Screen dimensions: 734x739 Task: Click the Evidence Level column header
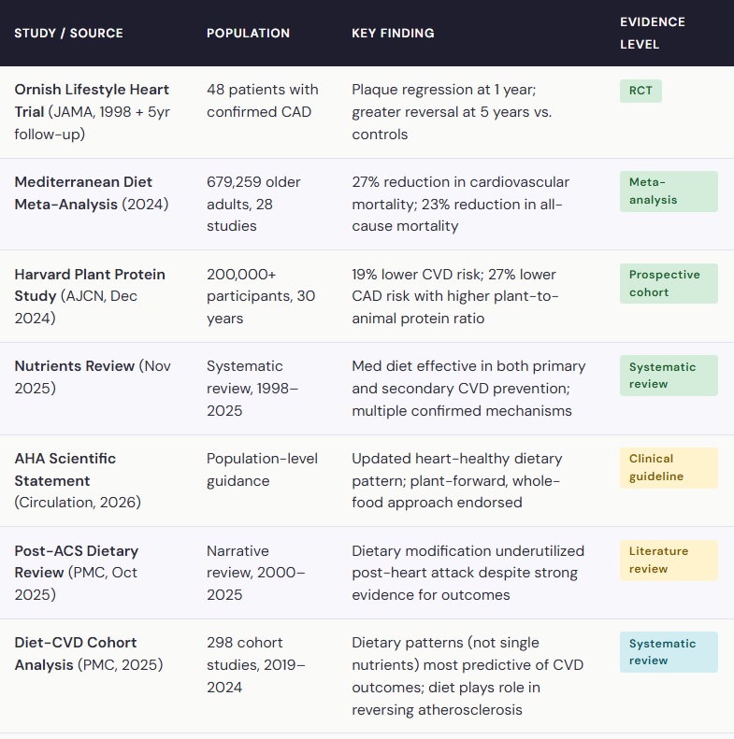coord(653,33)
